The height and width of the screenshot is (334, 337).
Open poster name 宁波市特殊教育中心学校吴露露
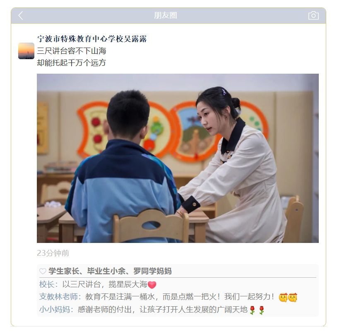[x=92, y=39]
